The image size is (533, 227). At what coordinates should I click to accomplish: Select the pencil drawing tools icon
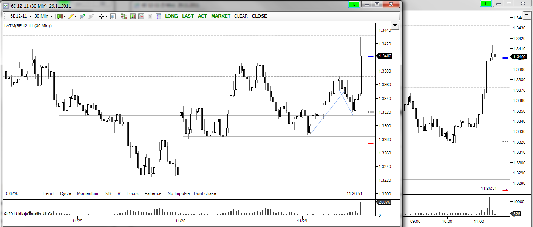[71, 16]
